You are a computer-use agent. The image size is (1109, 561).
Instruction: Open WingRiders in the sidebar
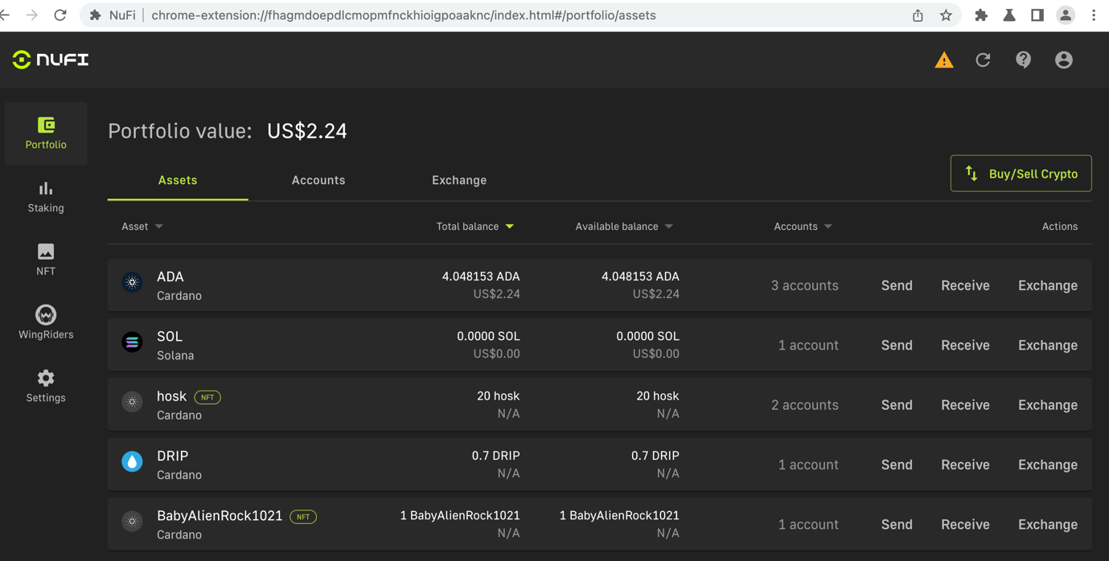[46, 323]
